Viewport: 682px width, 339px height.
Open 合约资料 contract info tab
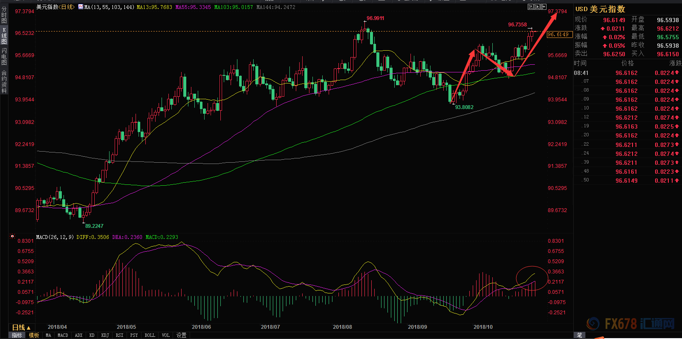click(x=4, y=82)
